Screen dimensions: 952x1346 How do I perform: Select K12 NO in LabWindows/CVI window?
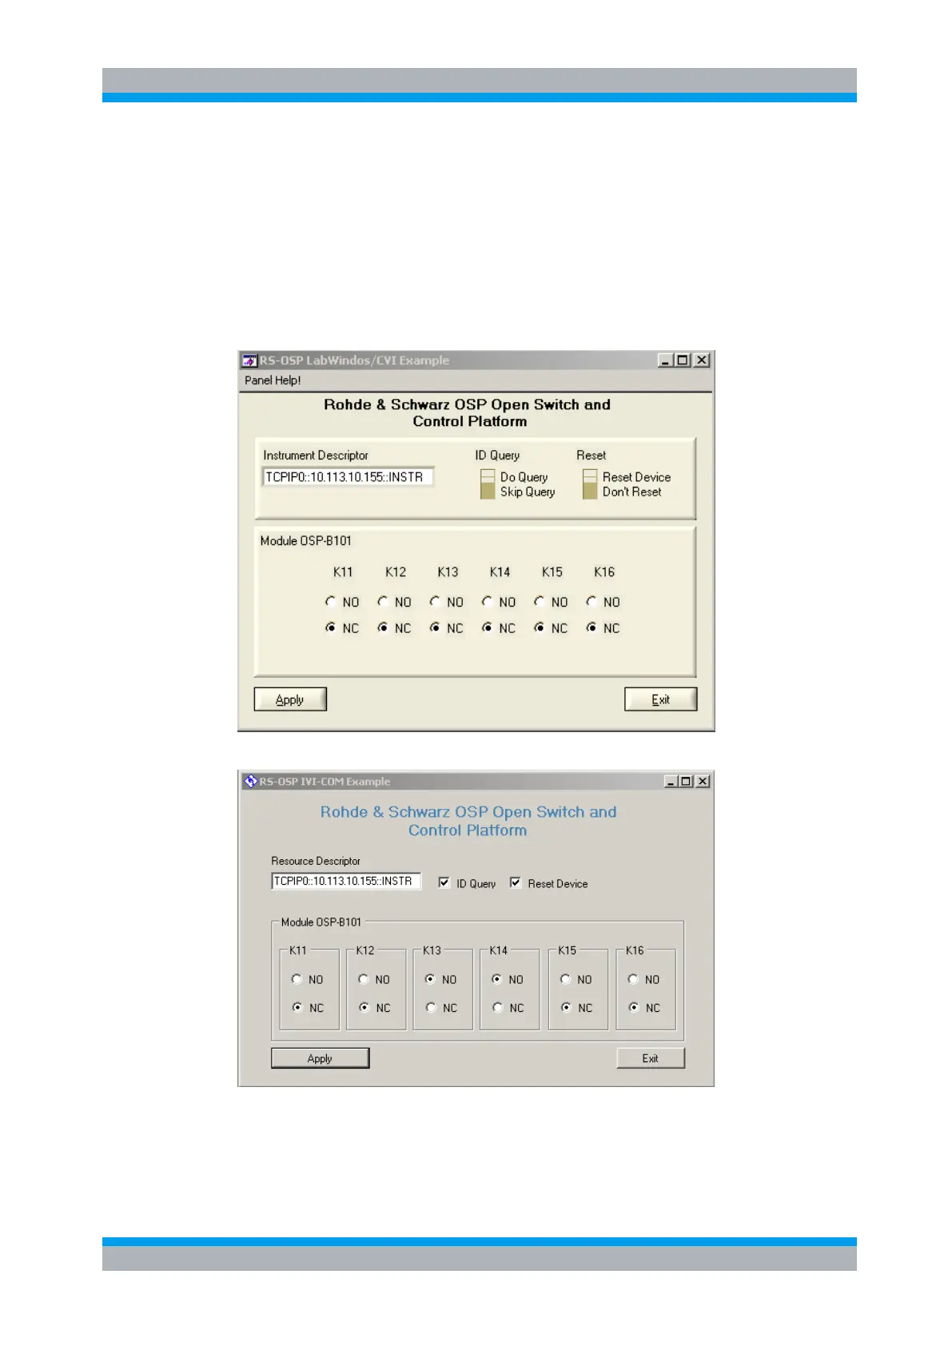(x=383, y=601)
